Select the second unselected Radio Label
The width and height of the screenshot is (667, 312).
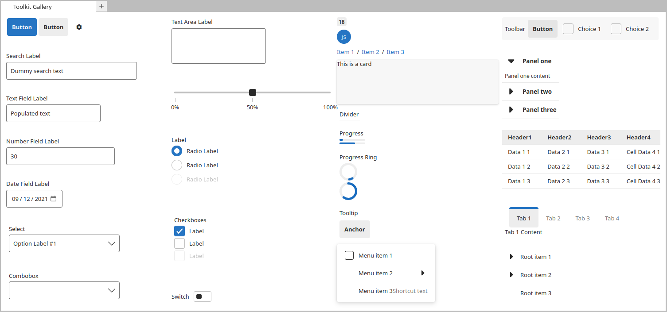click(177, 165)
